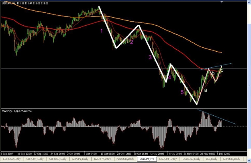Open the NZDUSD,Daily chart tab

125,159
